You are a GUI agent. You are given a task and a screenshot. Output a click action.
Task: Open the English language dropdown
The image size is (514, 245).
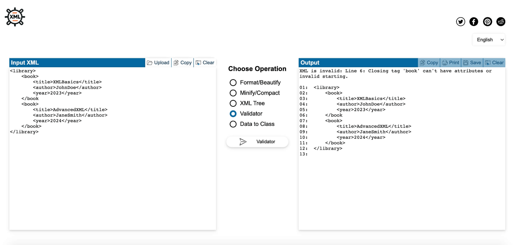(489, 40)
